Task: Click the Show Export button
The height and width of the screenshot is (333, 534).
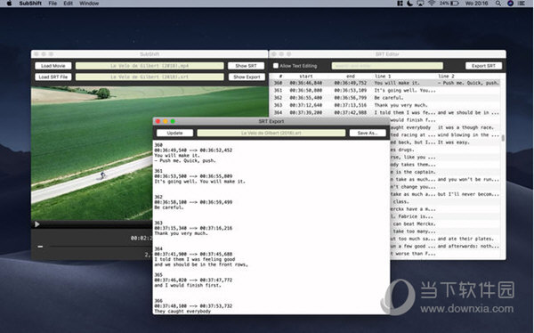Action: pos(247,77)
